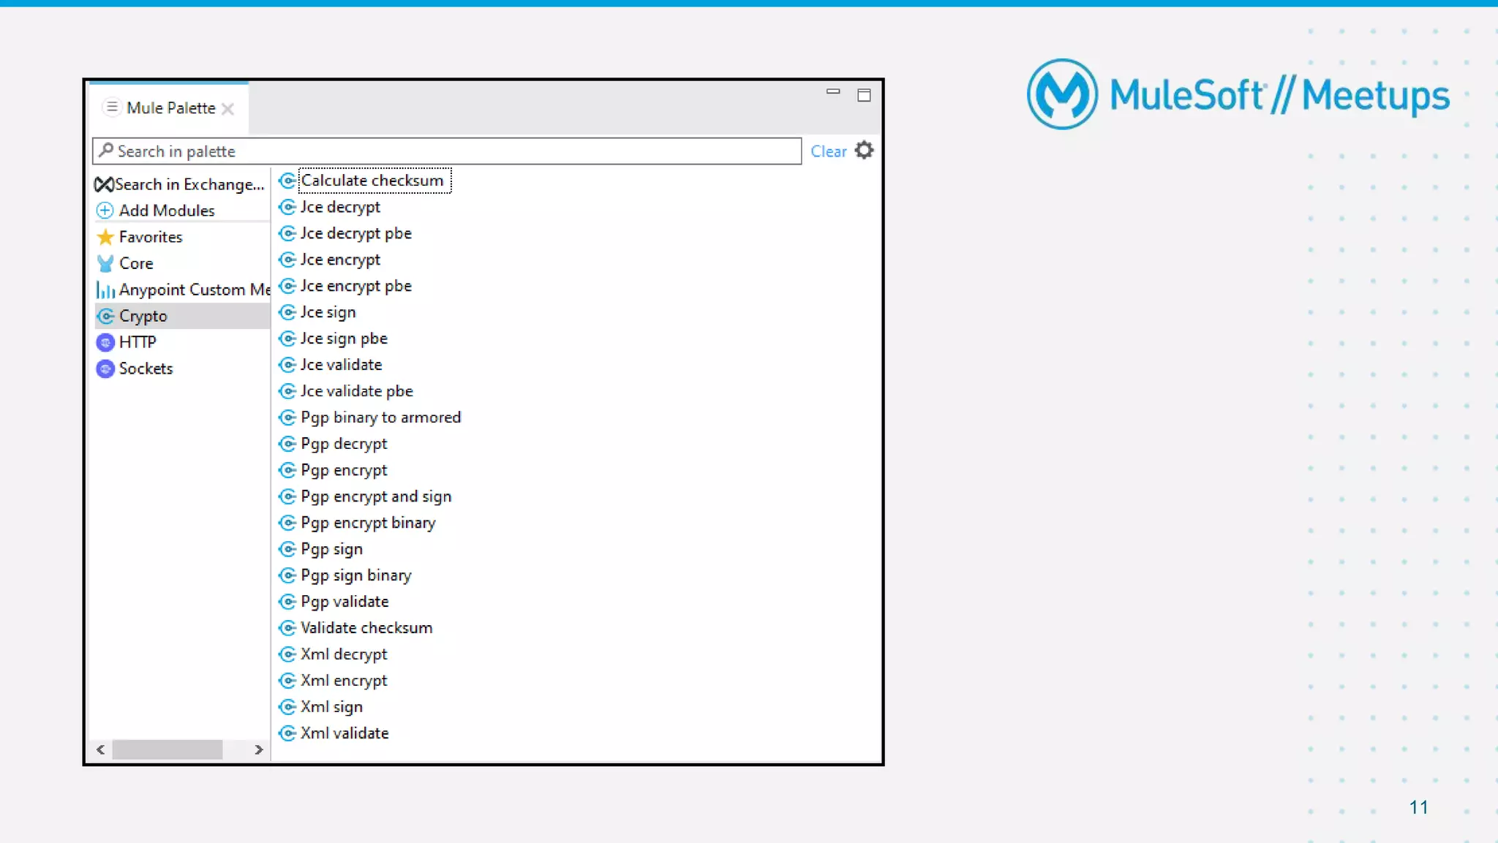The height and width of the screenshot is (843, 1498).
Task: Click the HTTP module icon
Action: pyautogui.click(x=105, y=342)
